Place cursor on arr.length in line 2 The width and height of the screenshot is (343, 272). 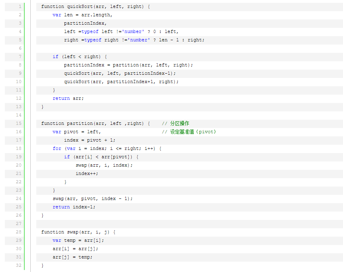97,15
